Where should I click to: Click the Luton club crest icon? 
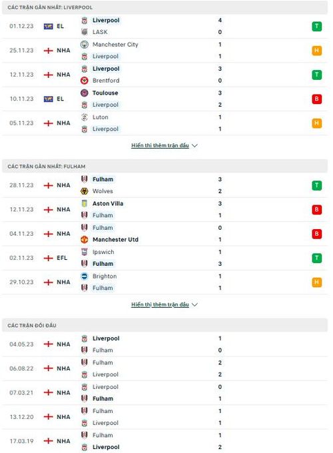tap(85, 117)
